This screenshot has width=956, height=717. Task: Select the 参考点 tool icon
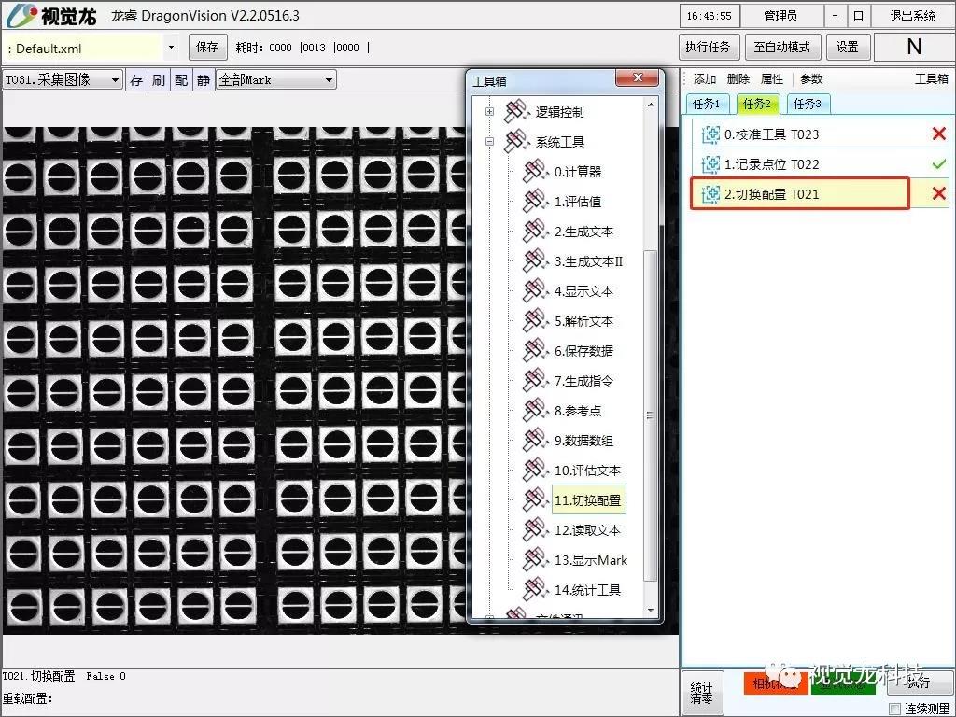coord(534,411)
